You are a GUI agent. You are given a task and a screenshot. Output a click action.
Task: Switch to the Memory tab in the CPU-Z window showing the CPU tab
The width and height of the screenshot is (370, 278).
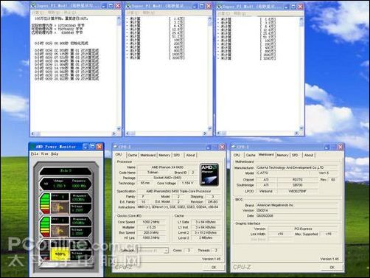164,155
